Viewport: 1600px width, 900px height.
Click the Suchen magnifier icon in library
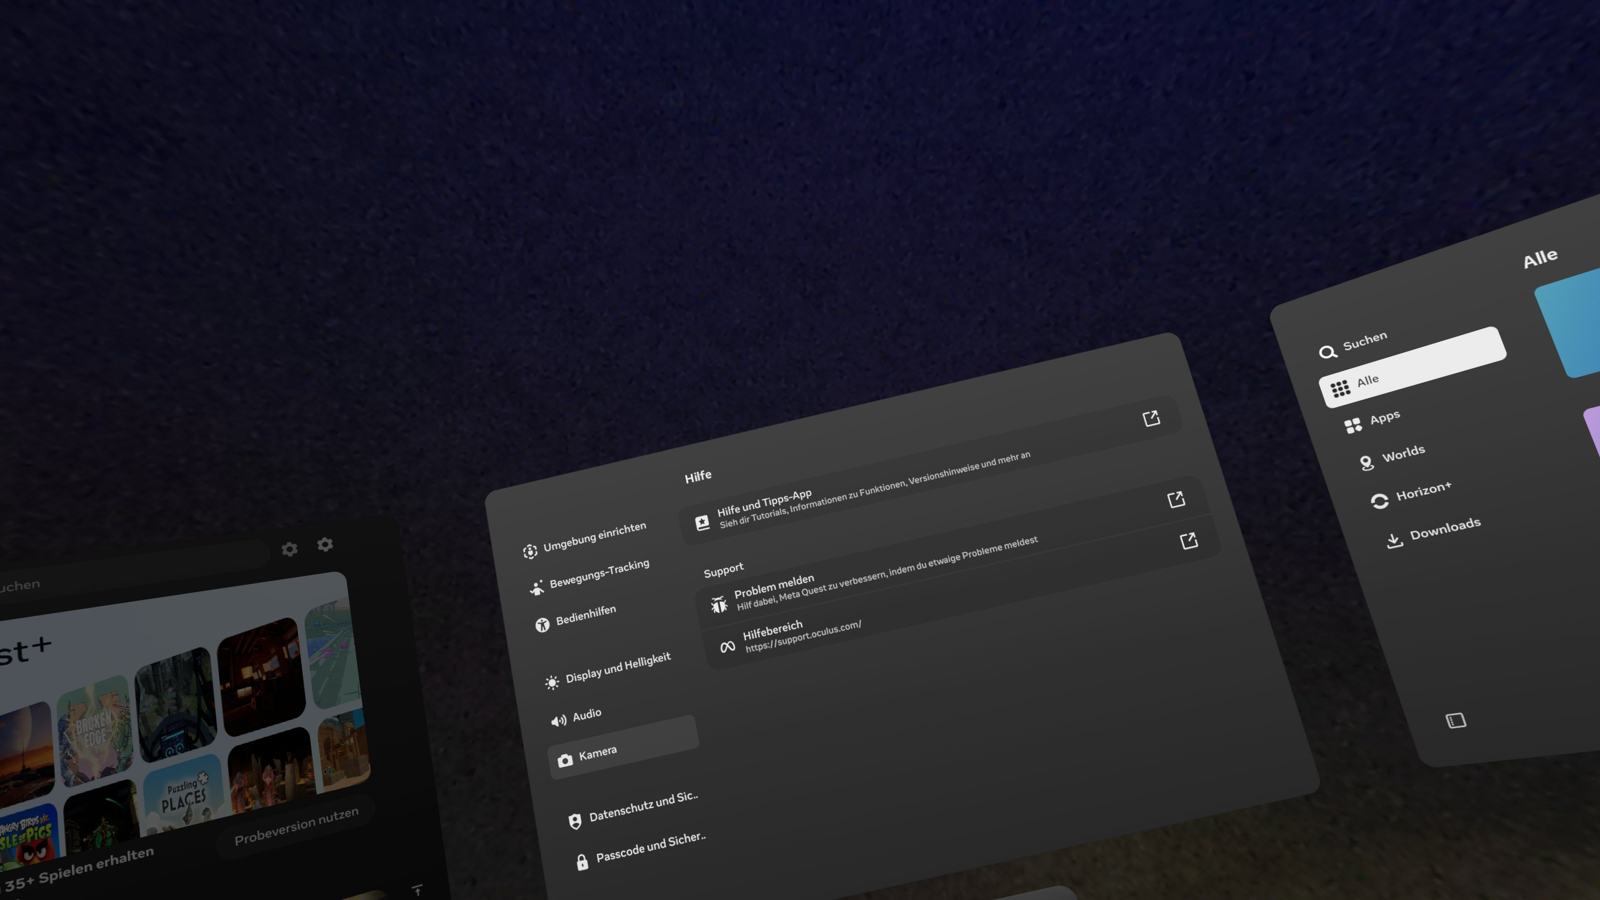1327,352
